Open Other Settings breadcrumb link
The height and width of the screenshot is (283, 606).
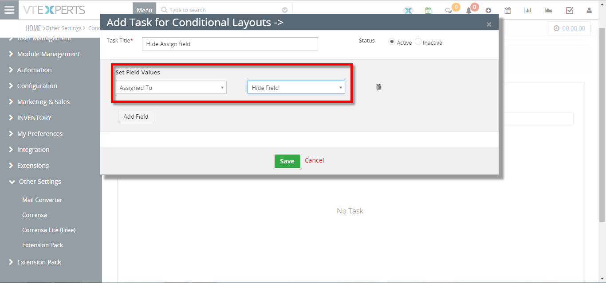pyautogui.click(x=63, y=28)
